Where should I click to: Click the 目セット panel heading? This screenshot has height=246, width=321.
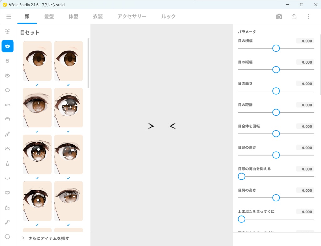[x=30, y=32]
